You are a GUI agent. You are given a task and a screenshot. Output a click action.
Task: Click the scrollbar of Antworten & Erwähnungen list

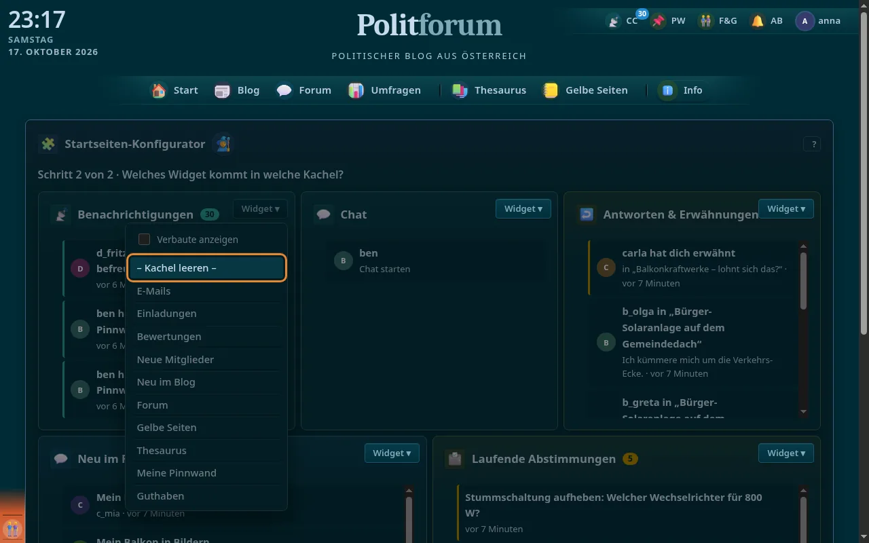(804, 281)
